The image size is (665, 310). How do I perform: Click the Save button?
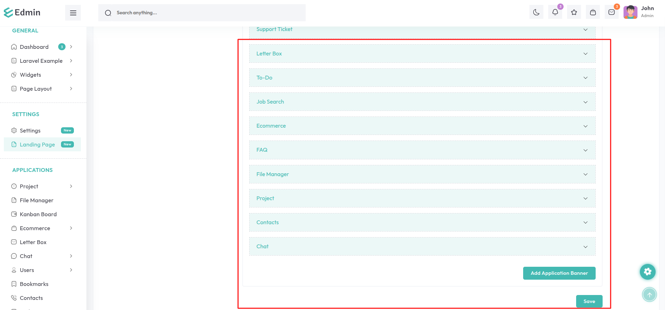589,301
